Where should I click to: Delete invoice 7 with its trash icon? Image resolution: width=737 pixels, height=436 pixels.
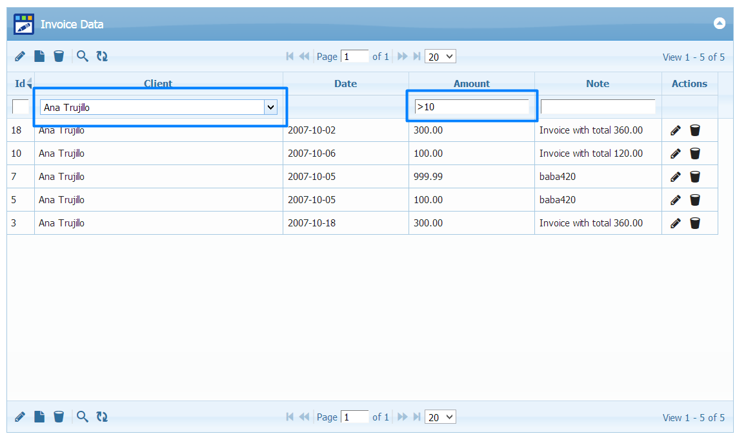(x=695, y=176)
